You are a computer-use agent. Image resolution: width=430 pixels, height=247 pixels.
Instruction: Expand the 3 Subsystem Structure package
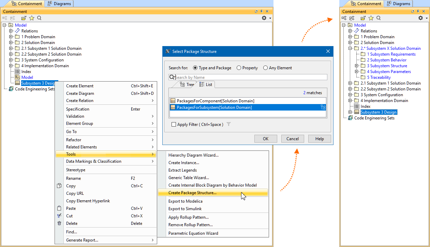click(x=357, y=66)
